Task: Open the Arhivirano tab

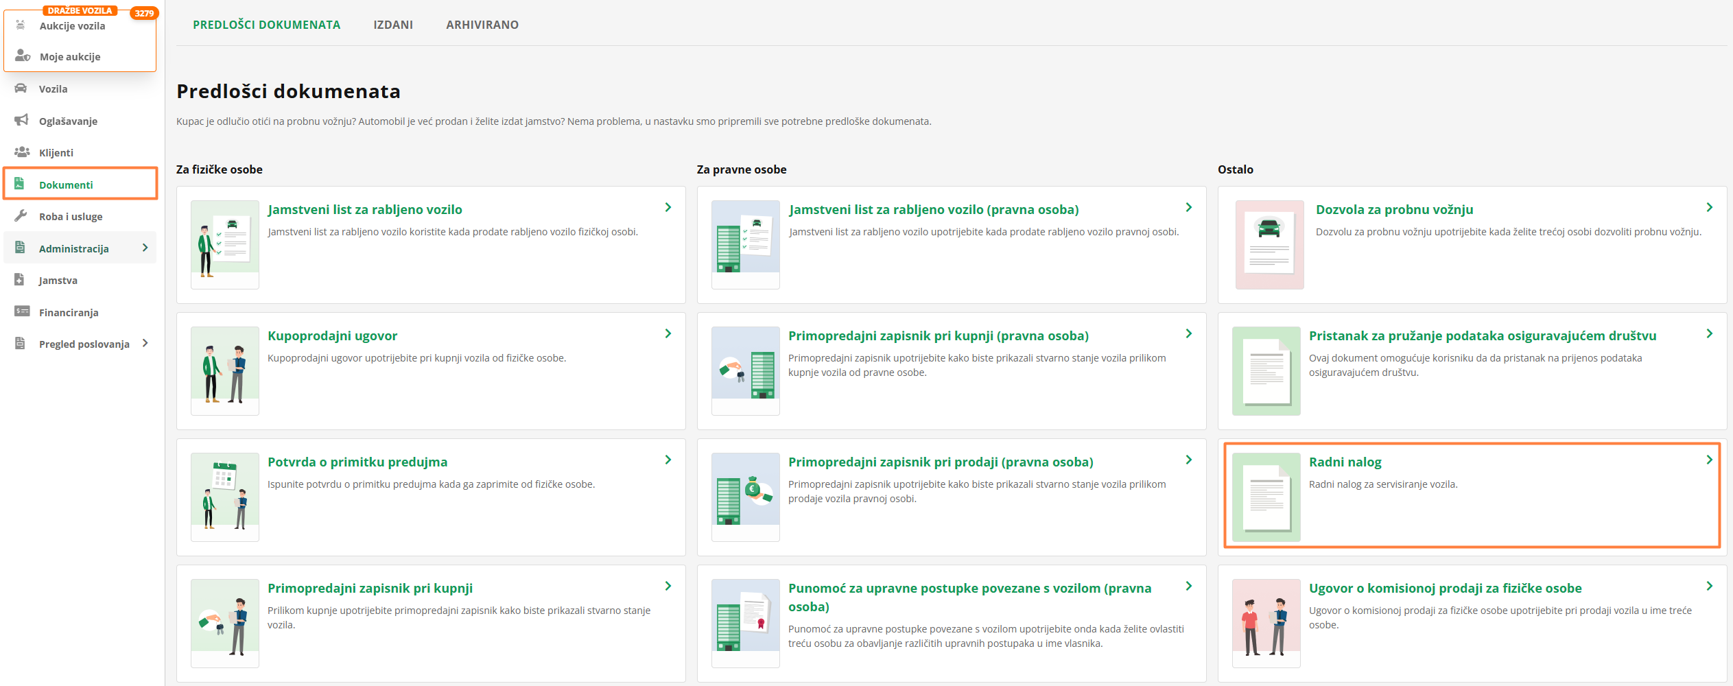Action: pyautogui.click(x=482, y=25)
